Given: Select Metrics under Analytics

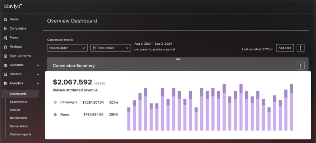Looking at the screenshot, I should [15, 110].
